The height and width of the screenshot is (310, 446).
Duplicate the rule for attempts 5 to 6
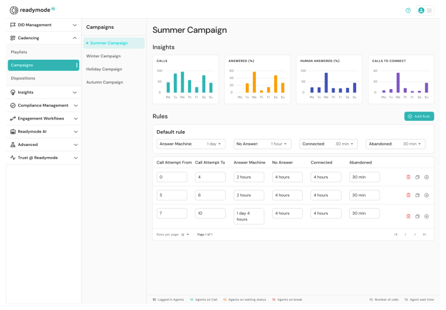417,195
